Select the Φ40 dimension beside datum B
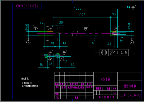Screen dimensions: 144x102 129,26
